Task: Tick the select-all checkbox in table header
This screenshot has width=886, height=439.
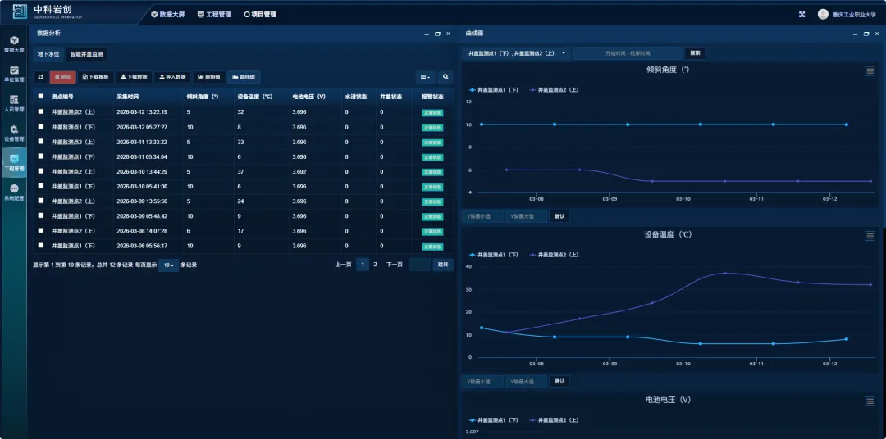Action: tap(41, 96)
